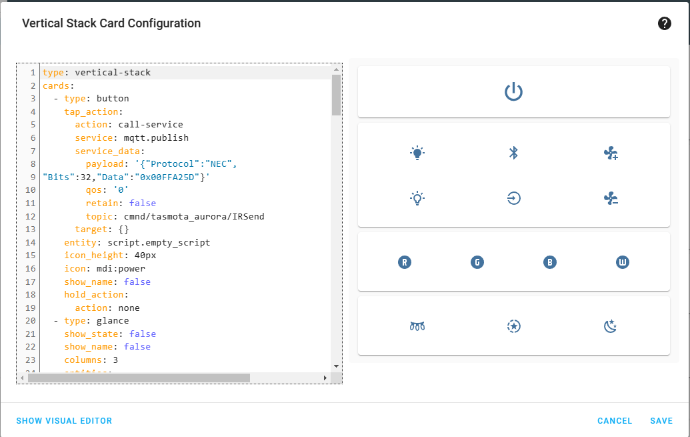Switch to Show Visual Editor
Image resolution: width=690 pixels, height=437 pixels.
tap(64, 421)
